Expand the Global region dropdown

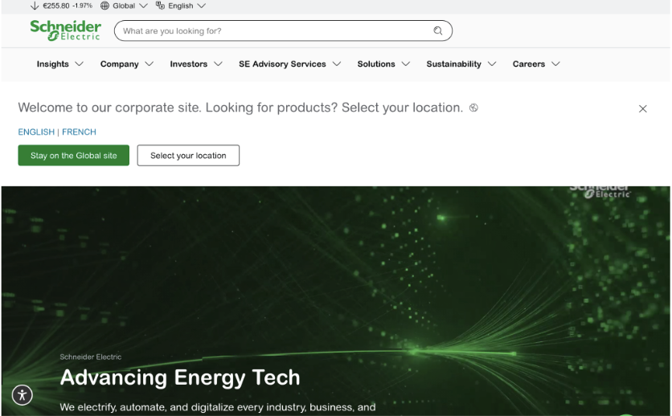click(144, 6)
